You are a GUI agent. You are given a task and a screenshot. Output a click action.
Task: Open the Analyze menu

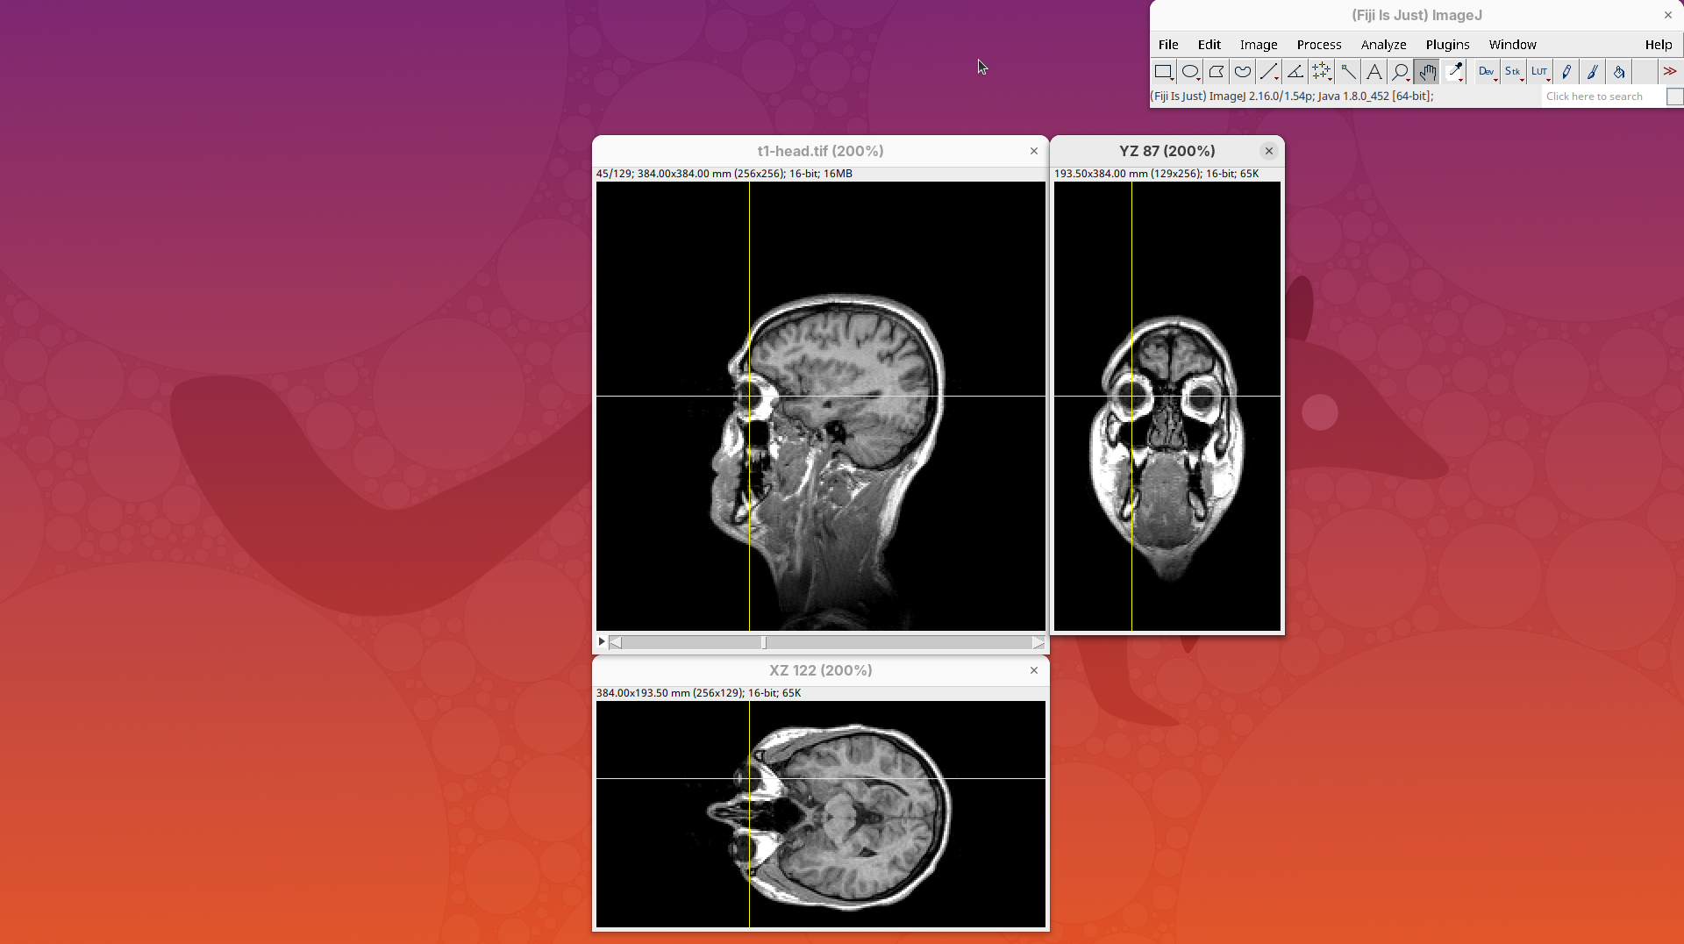tap(1383, 45)
